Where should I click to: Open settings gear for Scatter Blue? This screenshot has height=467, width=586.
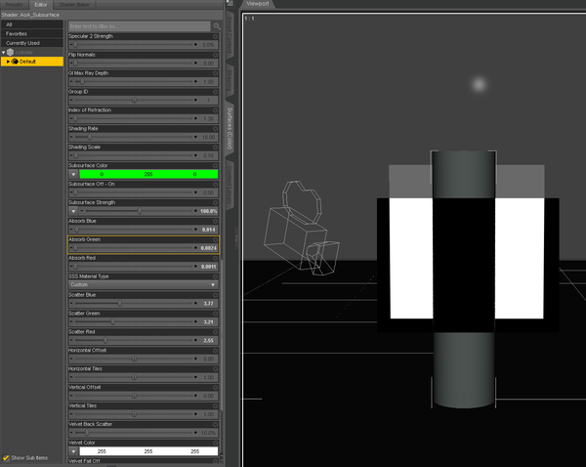pyautogui.click(x=215, y=295)
